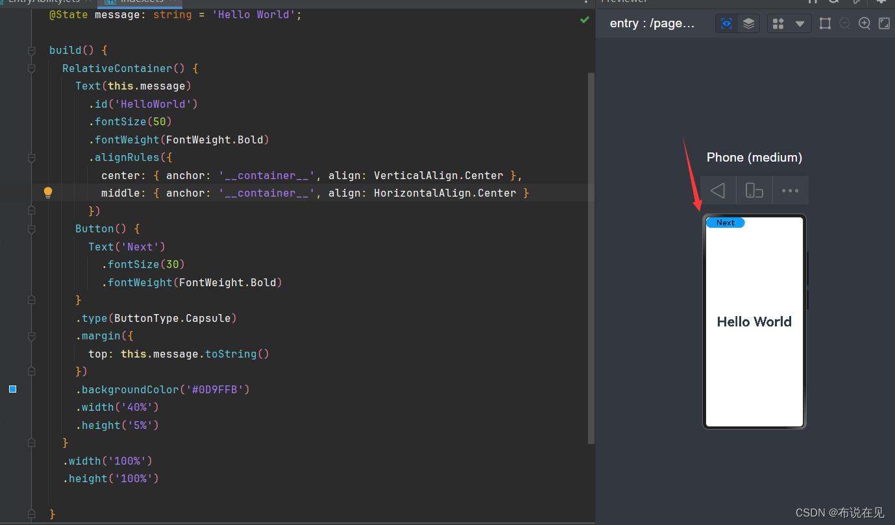Click the .height('100%') line

pos(111,478)
